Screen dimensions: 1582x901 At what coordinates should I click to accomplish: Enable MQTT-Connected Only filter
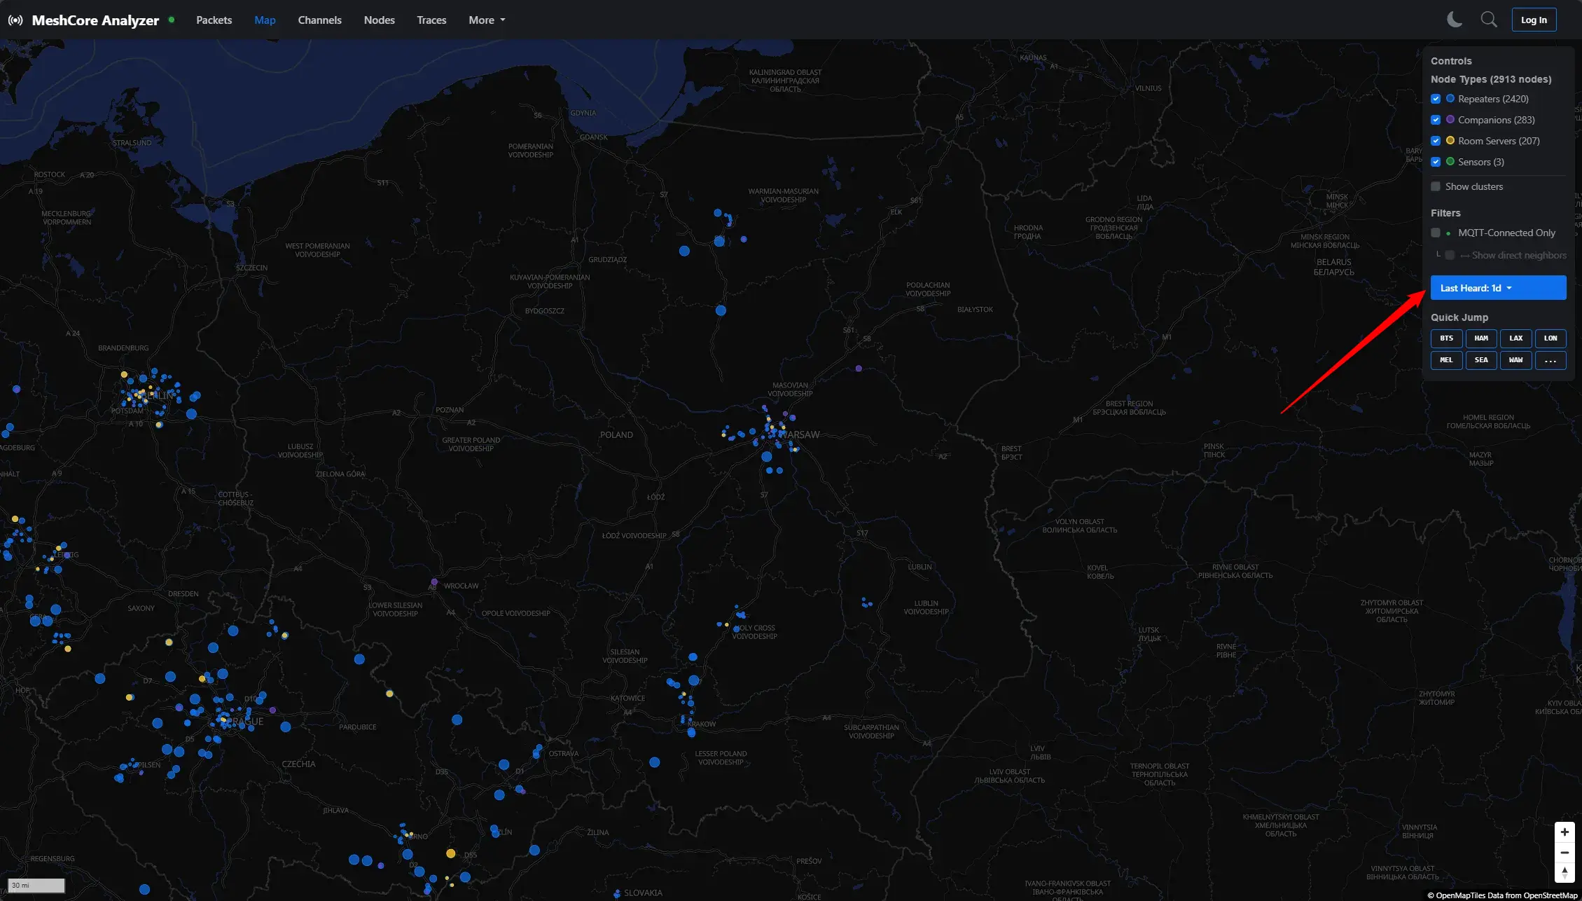click(1436, 233)
